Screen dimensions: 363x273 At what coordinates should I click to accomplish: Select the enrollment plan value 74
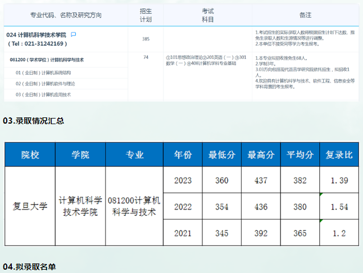click(146, 57)
